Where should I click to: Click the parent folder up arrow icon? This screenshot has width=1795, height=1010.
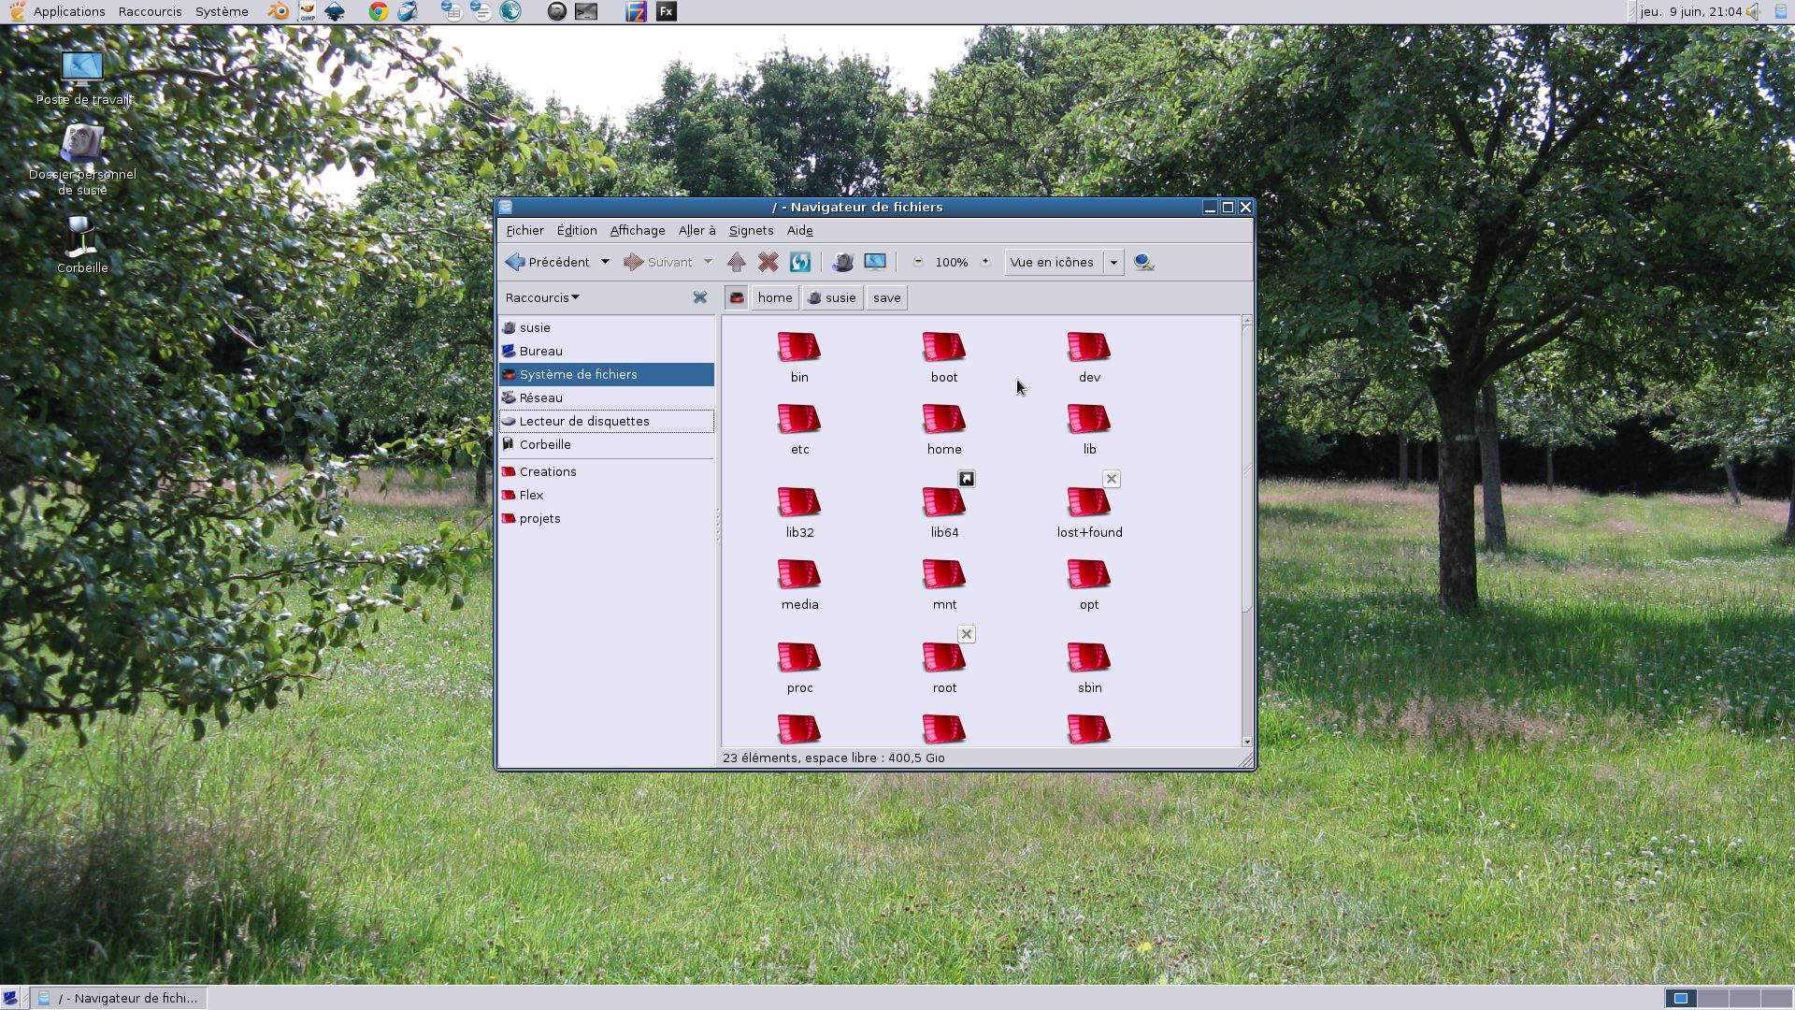[x=737, y=263]
